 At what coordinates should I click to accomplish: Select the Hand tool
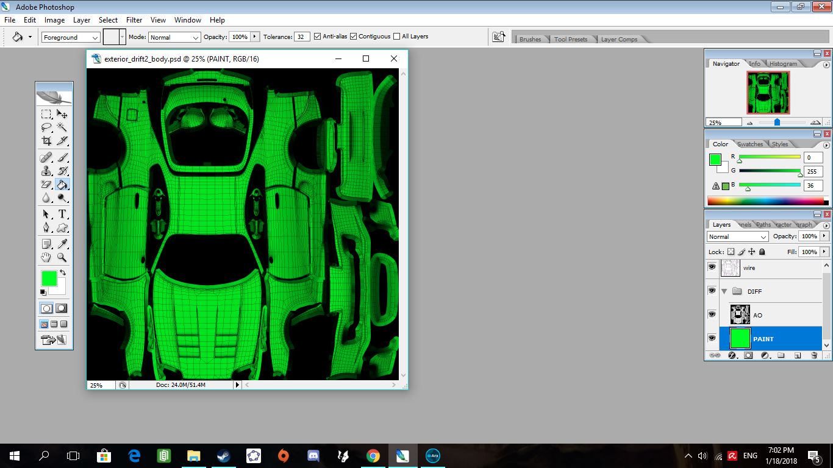pyautogui.click(x=46, y=258)
